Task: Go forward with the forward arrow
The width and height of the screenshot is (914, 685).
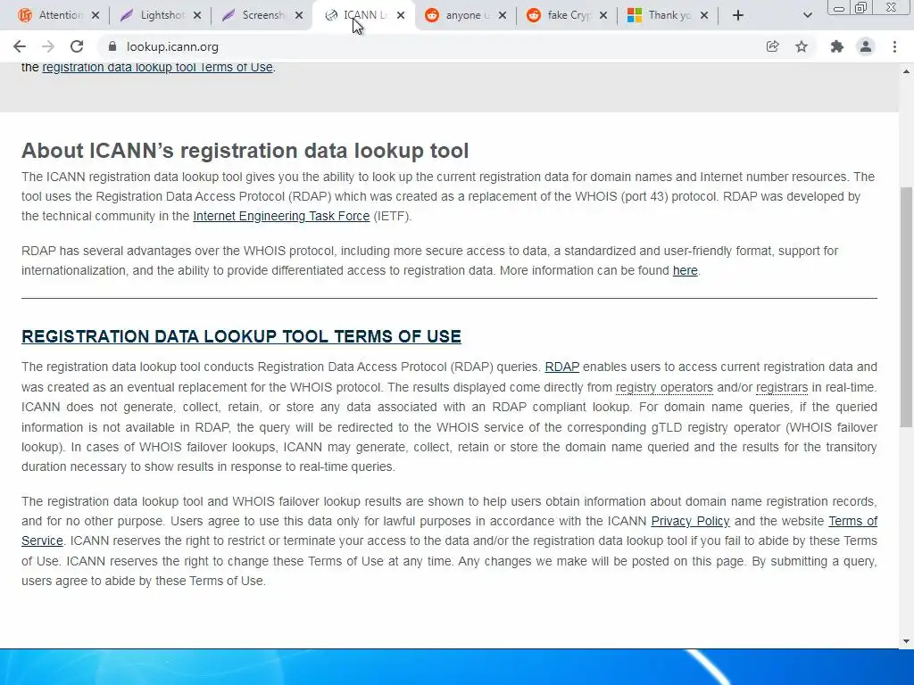Action: [48, 46]
